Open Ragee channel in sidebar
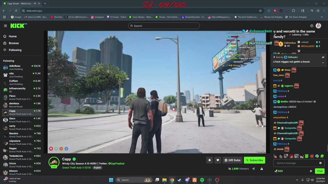 [22, 150]
